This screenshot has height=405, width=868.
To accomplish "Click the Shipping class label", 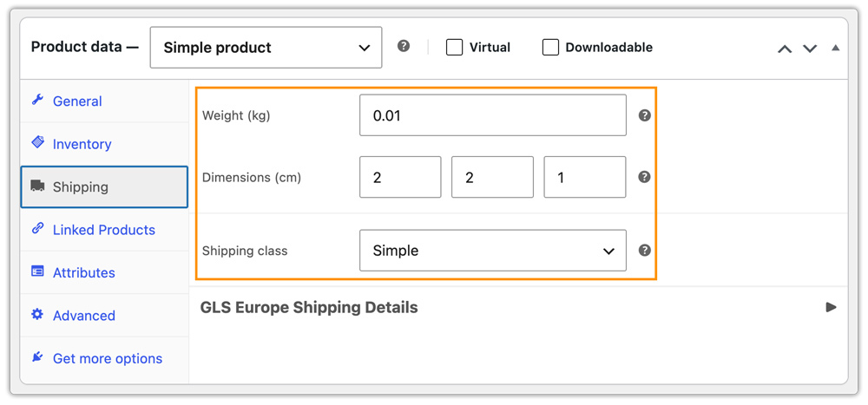I will (x=245, y=251).
